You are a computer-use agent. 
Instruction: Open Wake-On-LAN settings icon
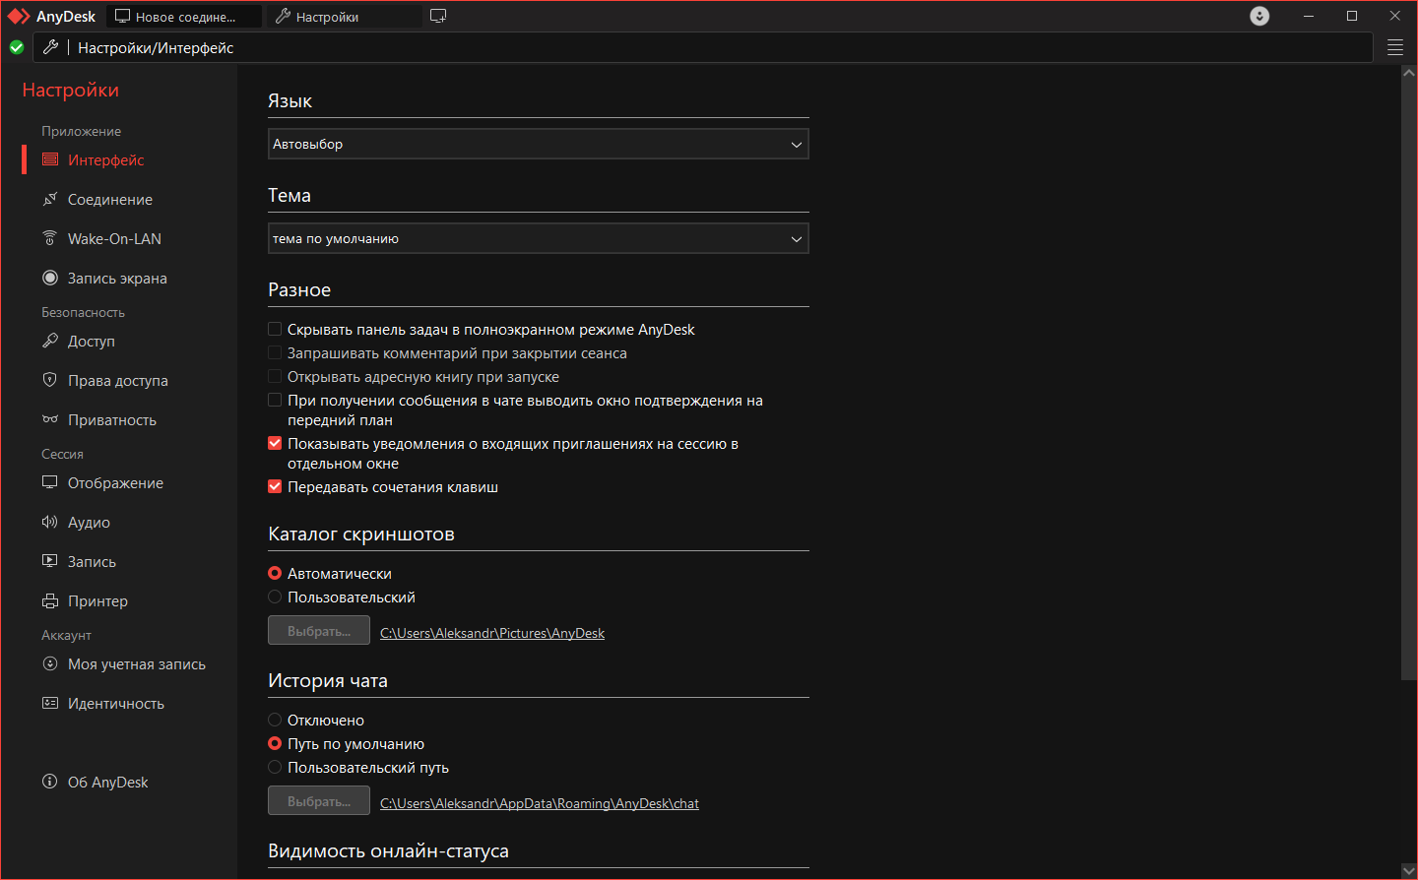(x=50, y=238)
